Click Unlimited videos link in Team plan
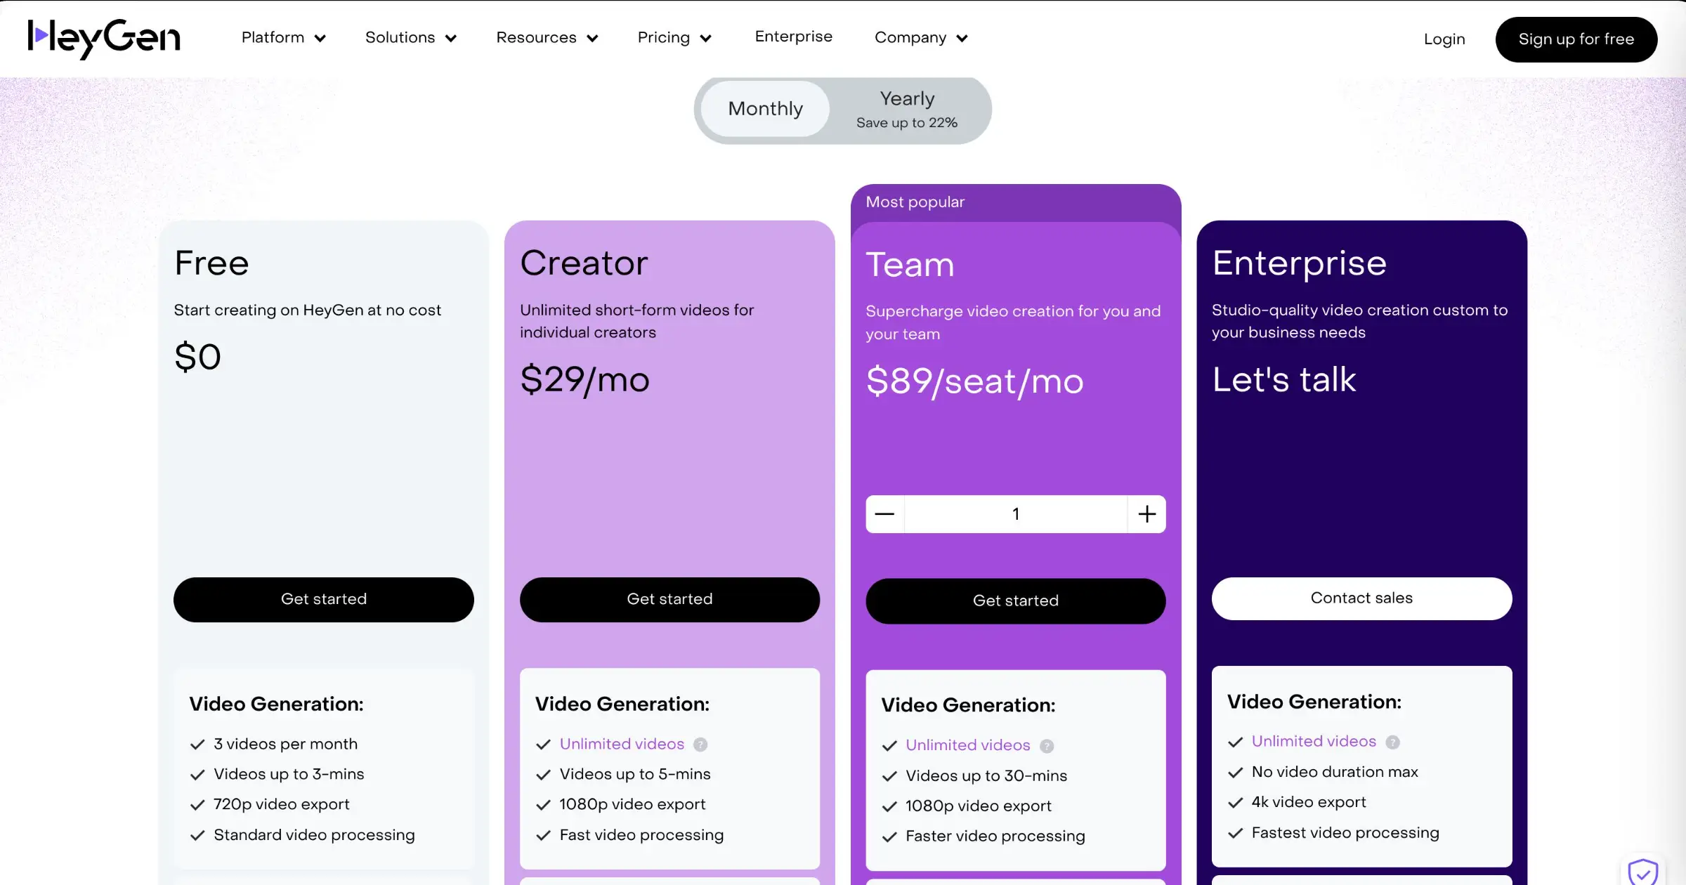The height and width of the screenshot is (885, 1686). coord(967,746)
